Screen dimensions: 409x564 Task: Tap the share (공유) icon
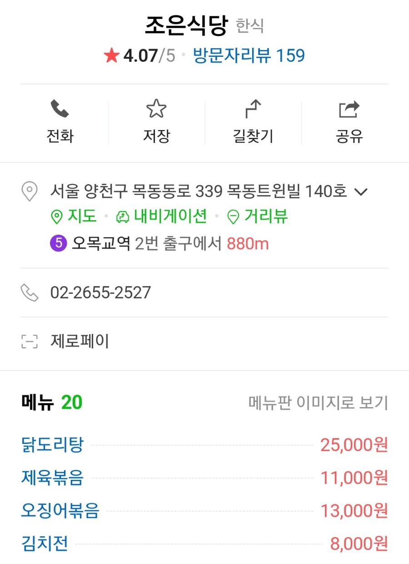click(x=349, y=110)
